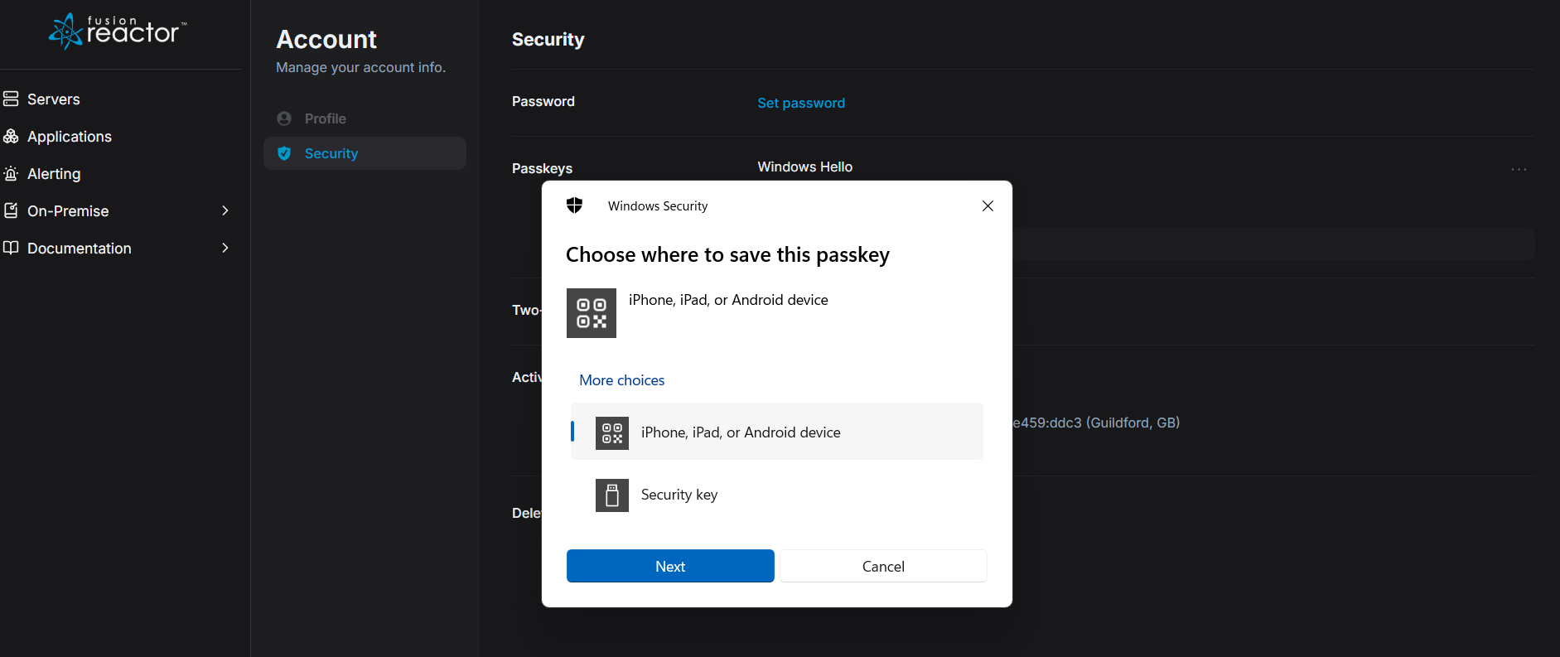Click the Documentation book icon
1560x657 pixels.
click(11, 248)
